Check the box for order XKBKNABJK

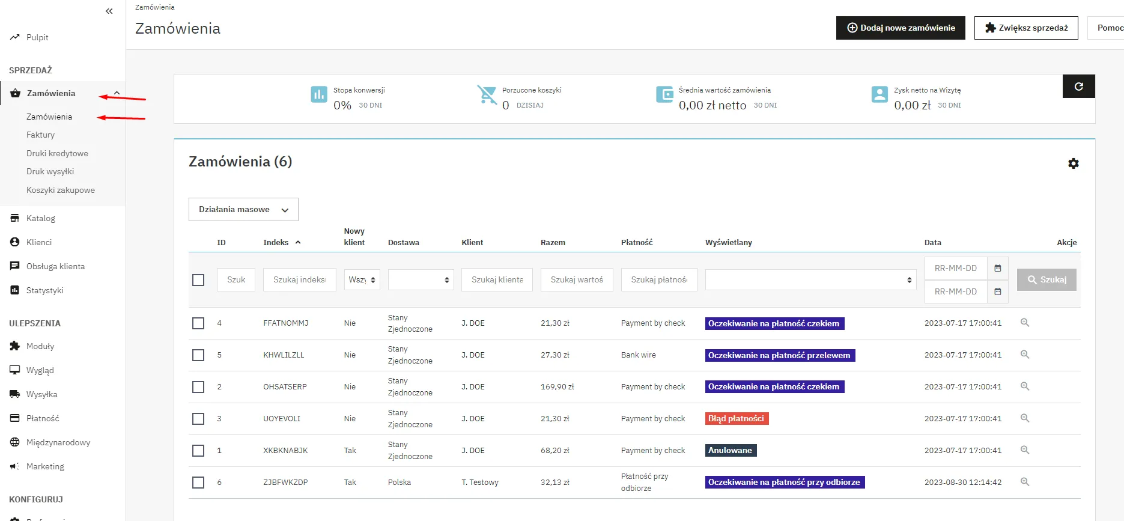198,451
